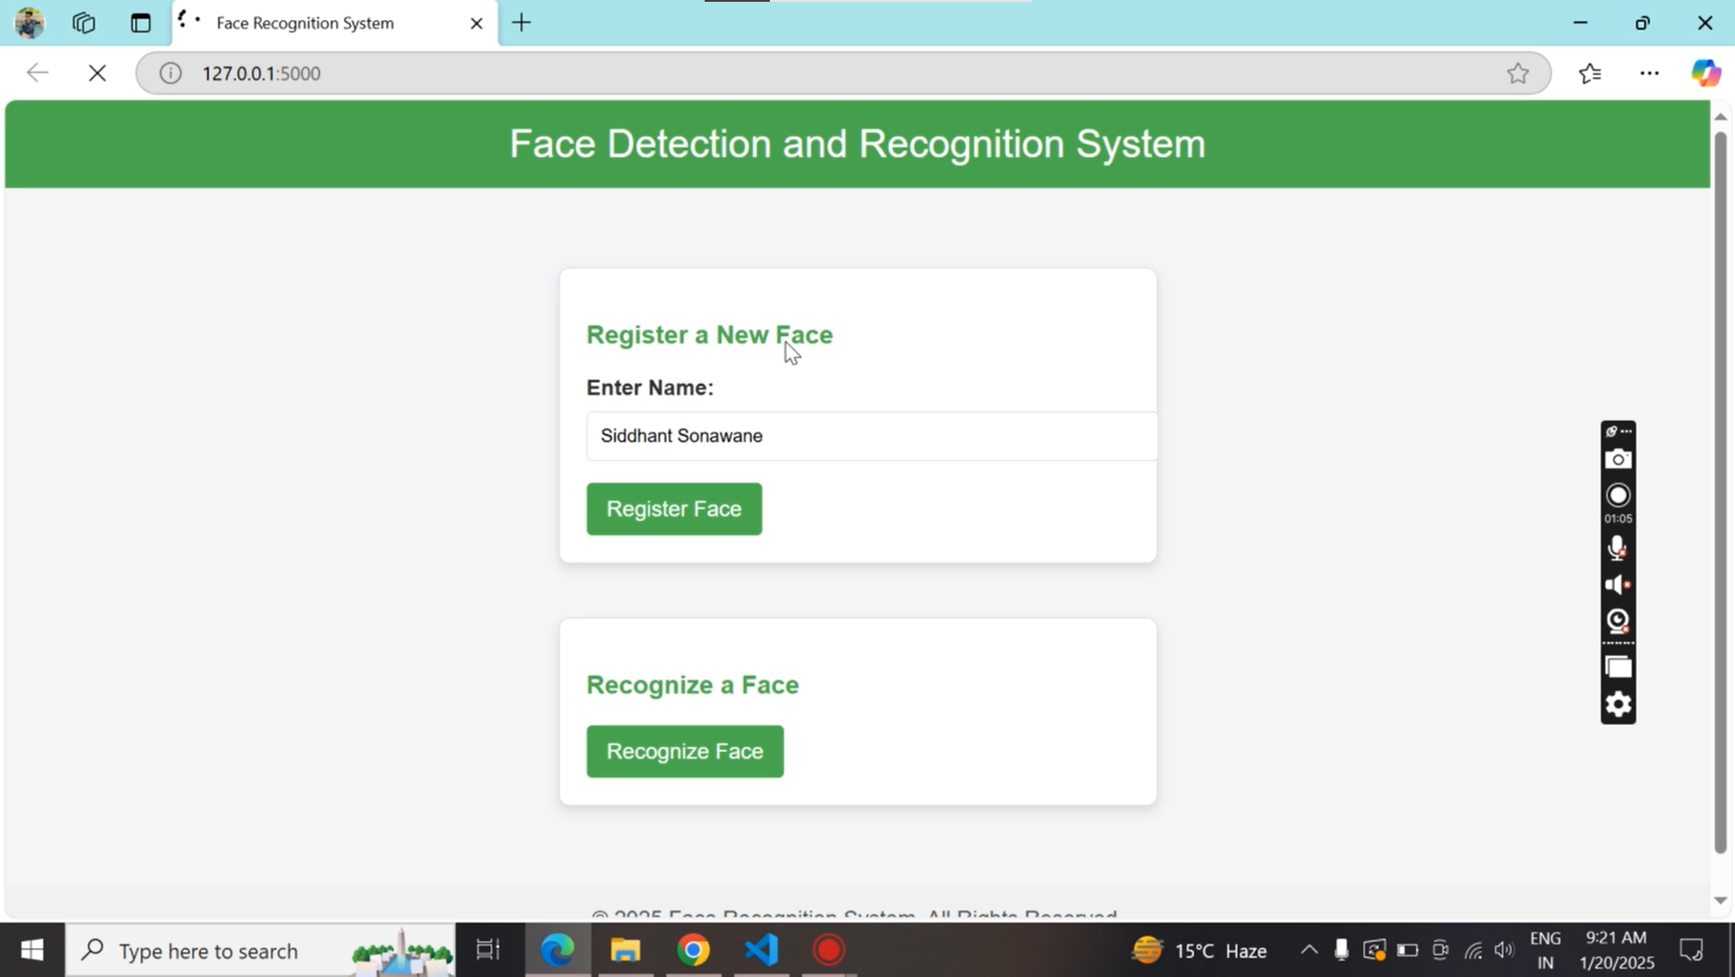Screen dimensions: 1735x977
Task: Toggle the microphone in recorder toolbar
Action: 1617,548
